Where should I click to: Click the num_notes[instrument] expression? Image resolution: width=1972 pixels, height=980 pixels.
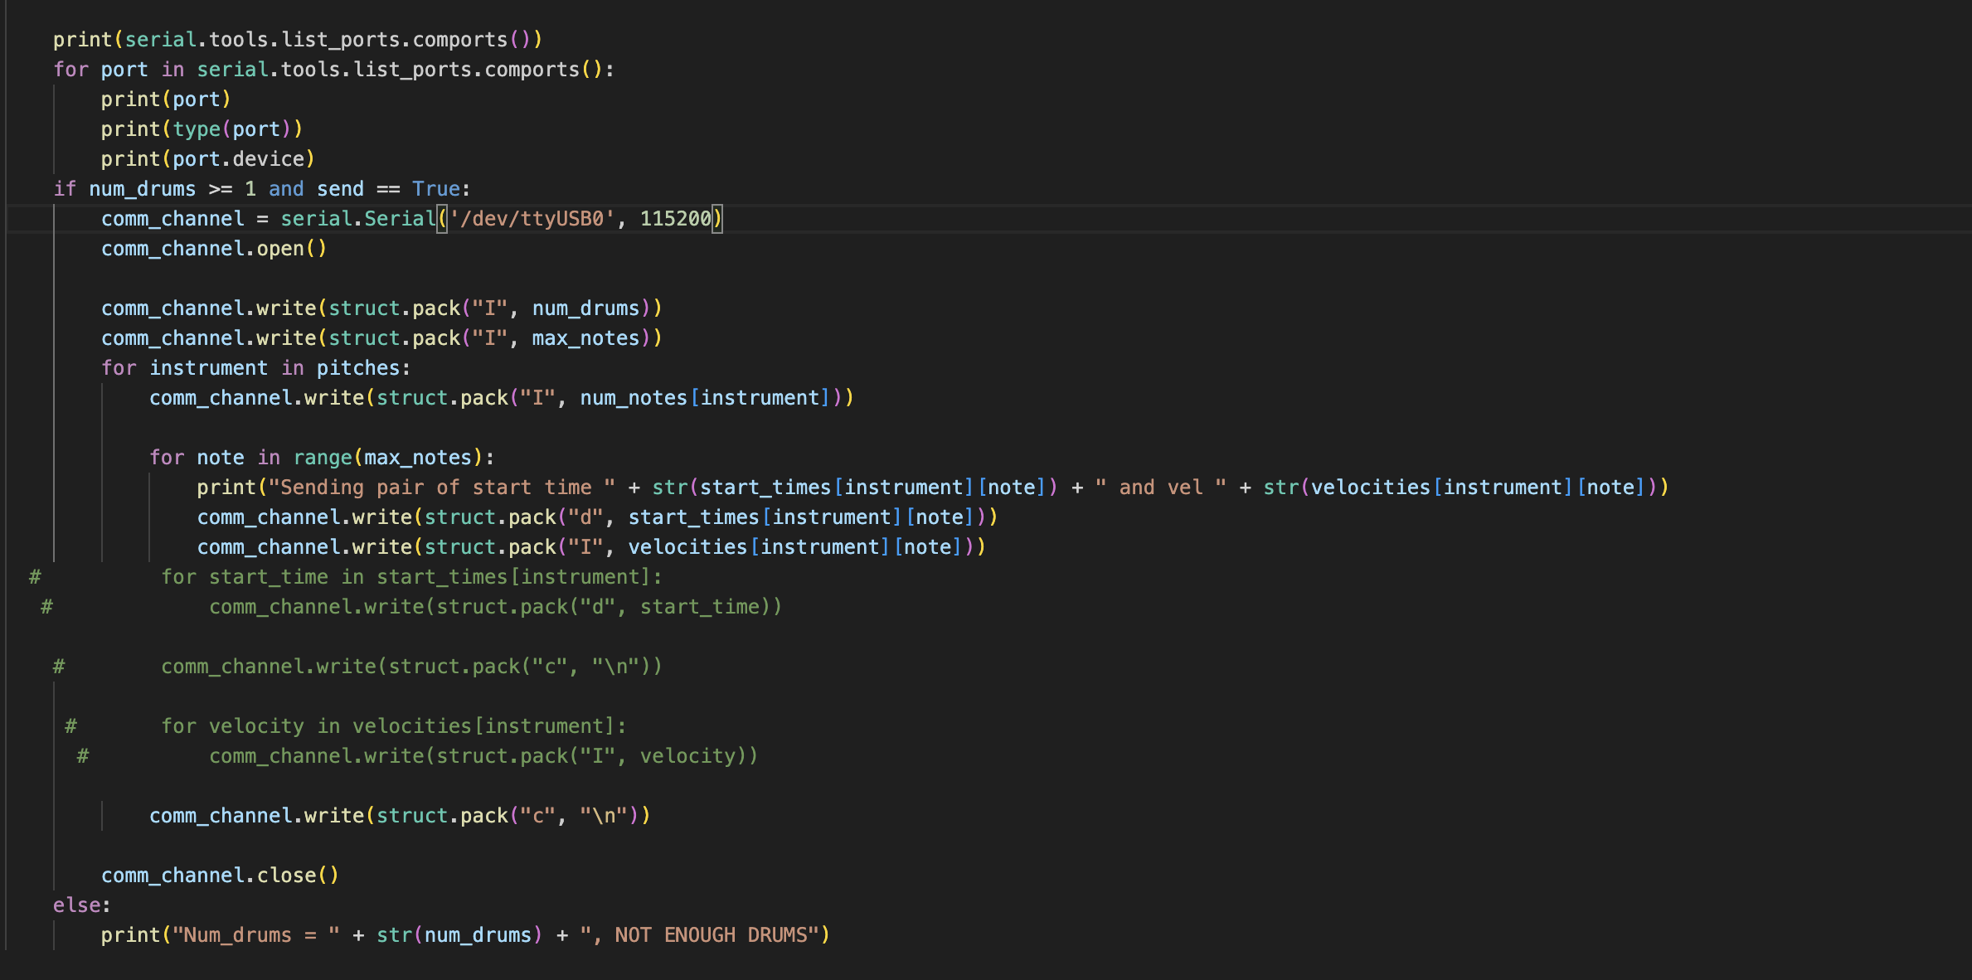click(705, 398)
